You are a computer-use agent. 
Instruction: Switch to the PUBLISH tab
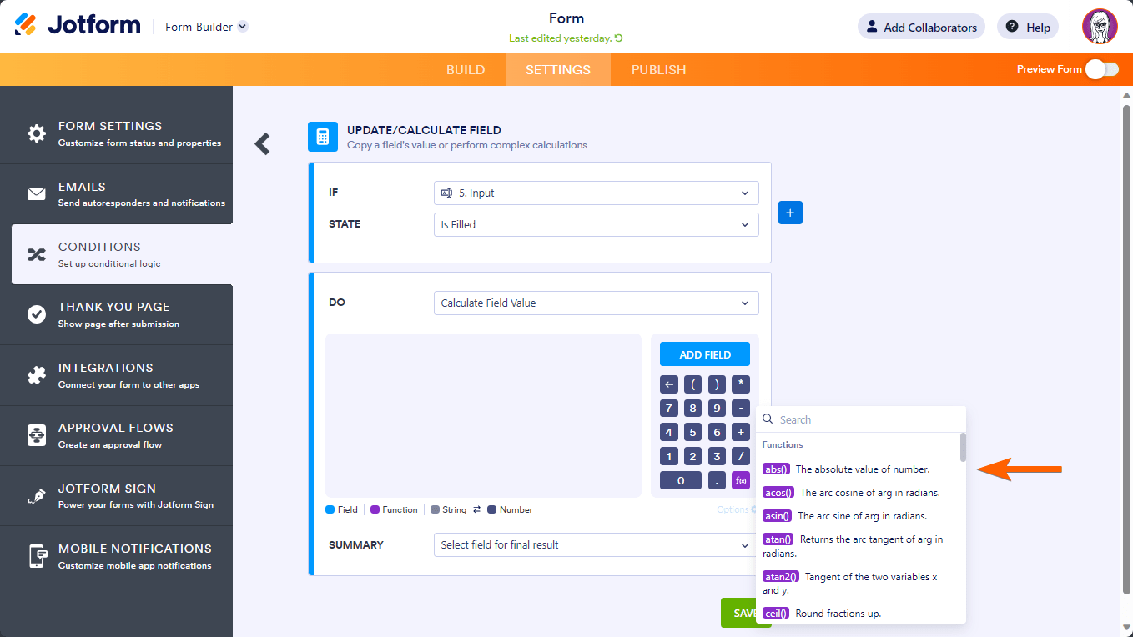point(658,69)
